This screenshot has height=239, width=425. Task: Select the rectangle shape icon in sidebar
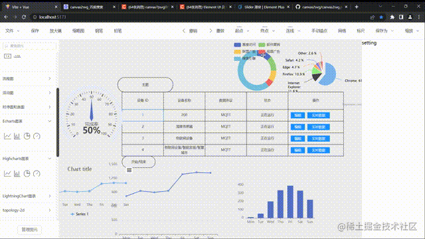[x=7, y=56]
